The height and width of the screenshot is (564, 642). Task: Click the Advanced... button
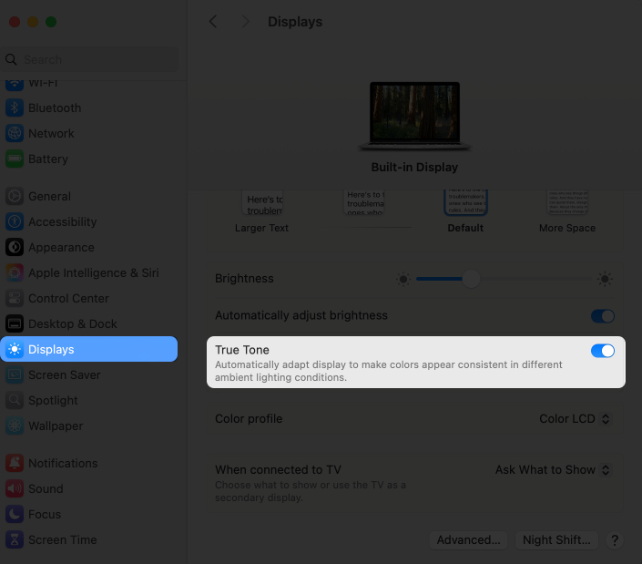pos(468,539)
